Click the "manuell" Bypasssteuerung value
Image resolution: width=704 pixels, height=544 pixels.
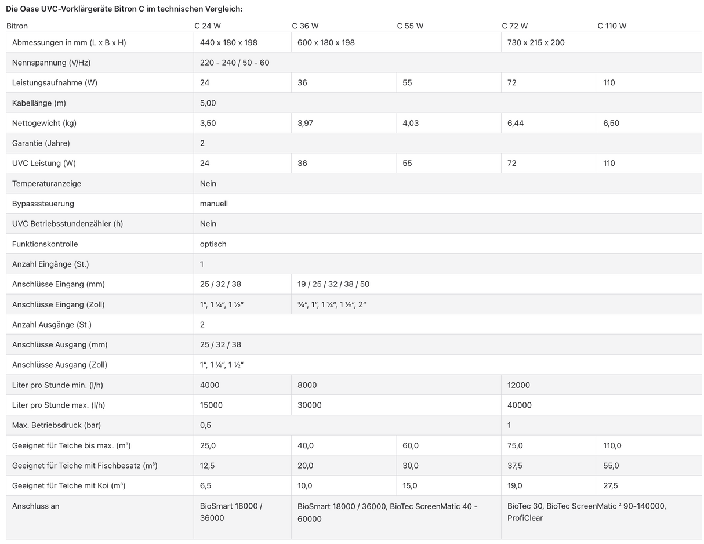pyautogui.click(x=214, y=204)
